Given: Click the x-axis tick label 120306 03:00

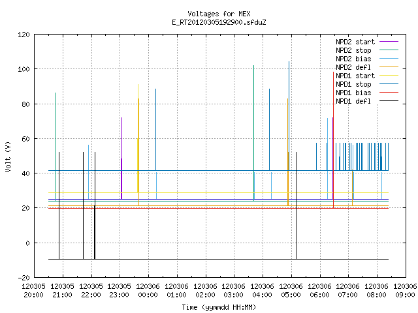Looking at the screenshot, I should click(234, 291).
